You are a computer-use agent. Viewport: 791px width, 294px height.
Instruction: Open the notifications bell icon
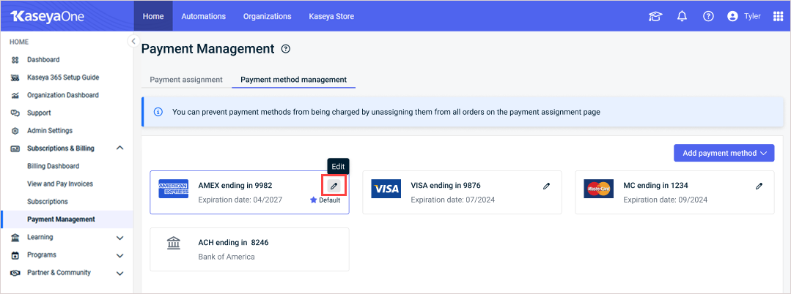[x=682, y=16]
